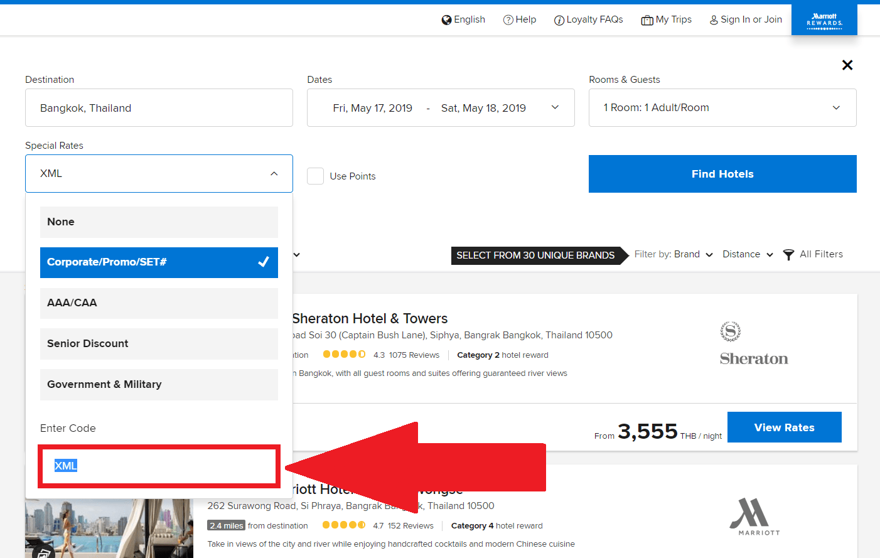This screenshot has width=880, height=558.
Task: Select None special rate option
Action: 159,222
